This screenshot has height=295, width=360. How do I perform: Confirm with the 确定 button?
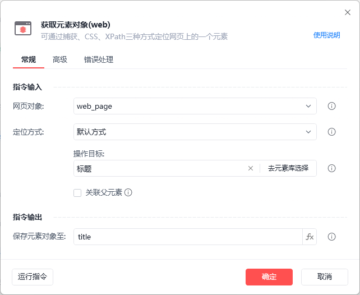[269, 277]
